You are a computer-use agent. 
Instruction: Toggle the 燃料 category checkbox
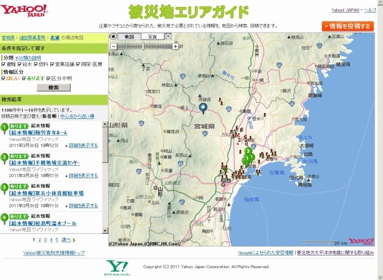click(36, 65)
